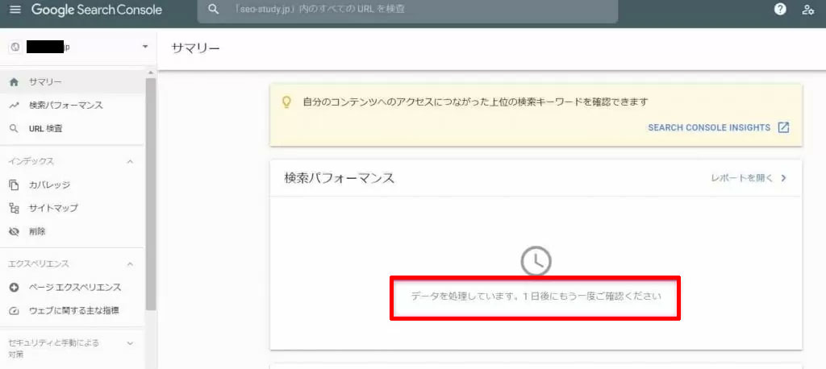
Task: Click the lightbulb tip icon
Action: pos(286,102)
